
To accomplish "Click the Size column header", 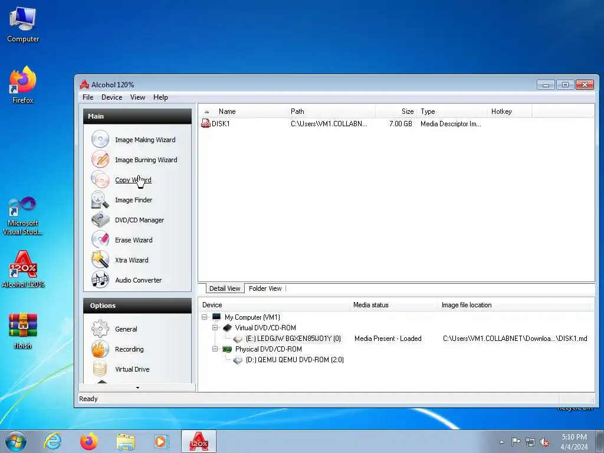I will pos(396,111).
